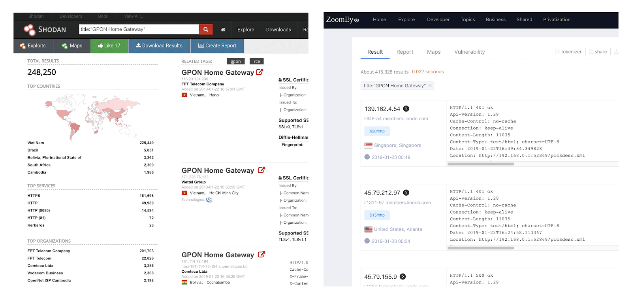Switch to ZoomEye Report tab
The image size is (632, 302).
coord(405,52)
